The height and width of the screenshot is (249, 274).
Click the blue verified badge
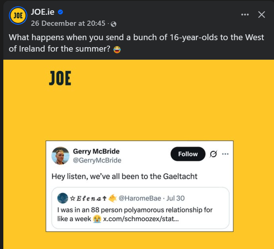point(61,12)
